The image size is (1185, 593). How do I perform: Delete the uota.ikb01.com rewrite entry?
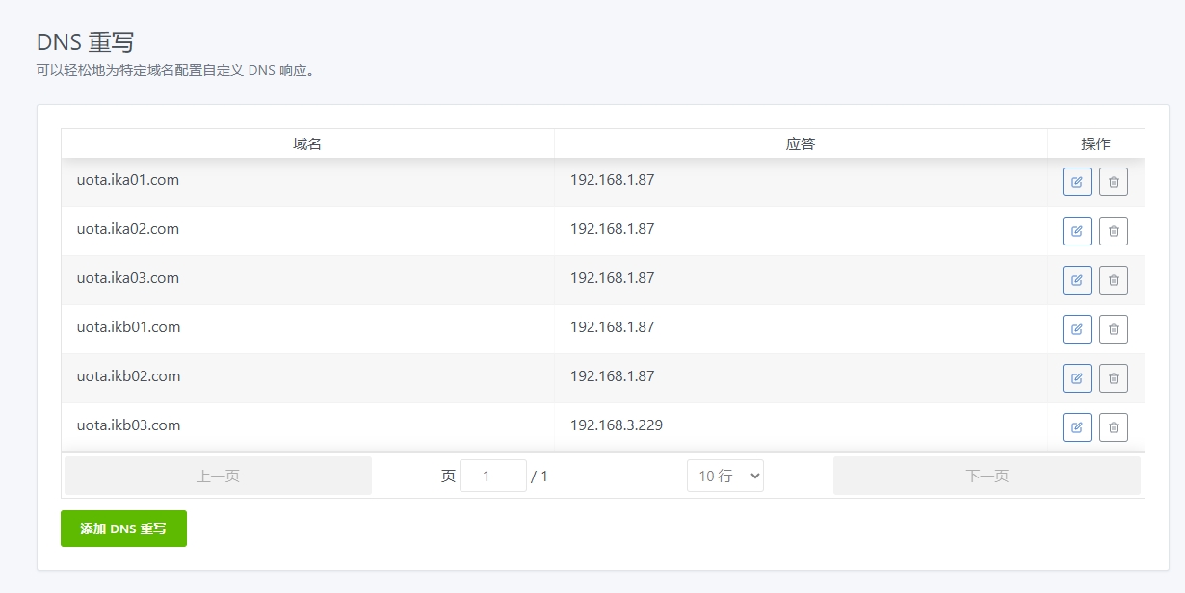coord(1113,329)
